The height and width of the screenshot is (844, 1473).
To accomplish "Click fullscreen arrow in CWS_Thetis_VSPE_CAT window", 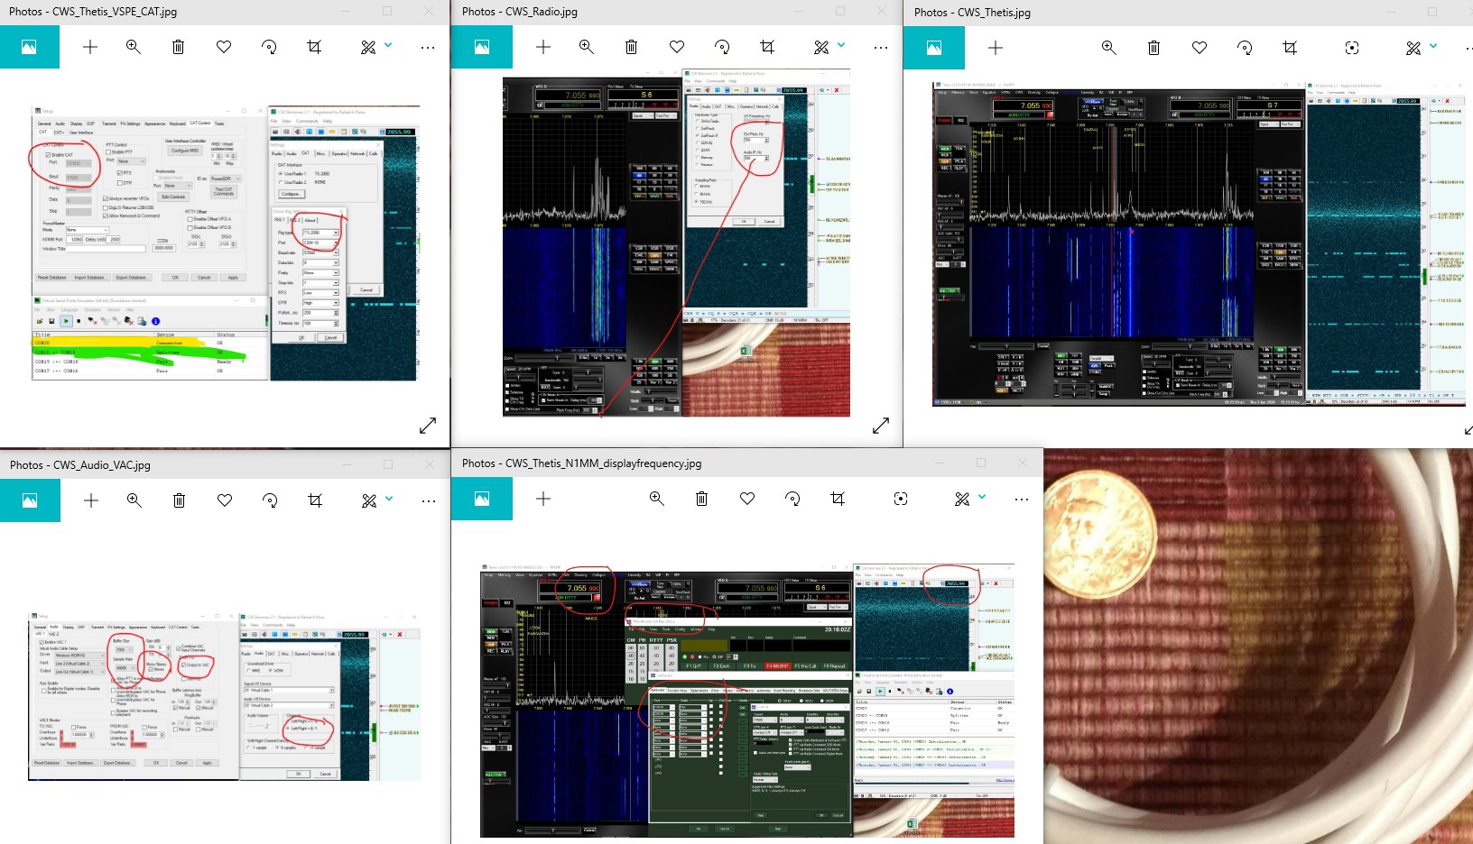I will coord(428,425).
